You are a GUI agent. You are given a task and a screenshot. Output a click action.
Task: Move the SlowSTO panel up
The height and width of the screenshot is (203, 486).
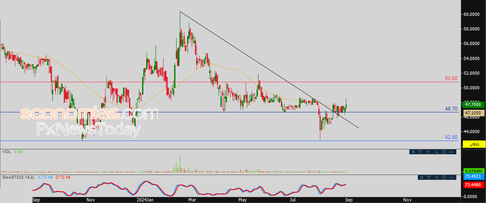[437, 177]
